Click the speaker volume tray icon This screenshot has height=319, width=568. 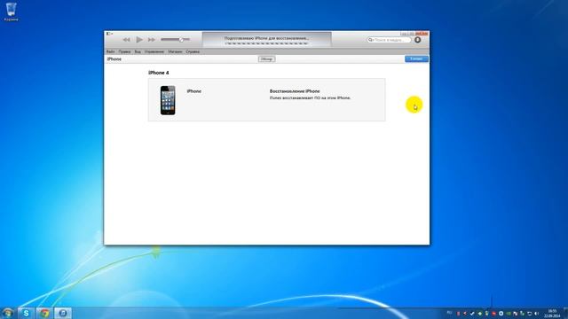(536, 313)
